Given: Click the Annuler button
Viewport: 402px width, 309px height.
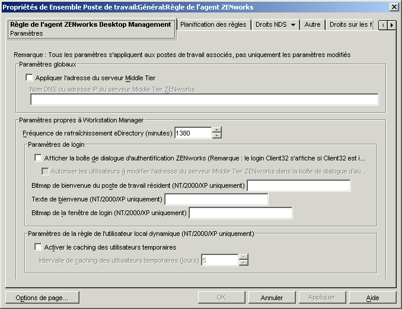Looking at the screenshot, I should pos(272,298).
